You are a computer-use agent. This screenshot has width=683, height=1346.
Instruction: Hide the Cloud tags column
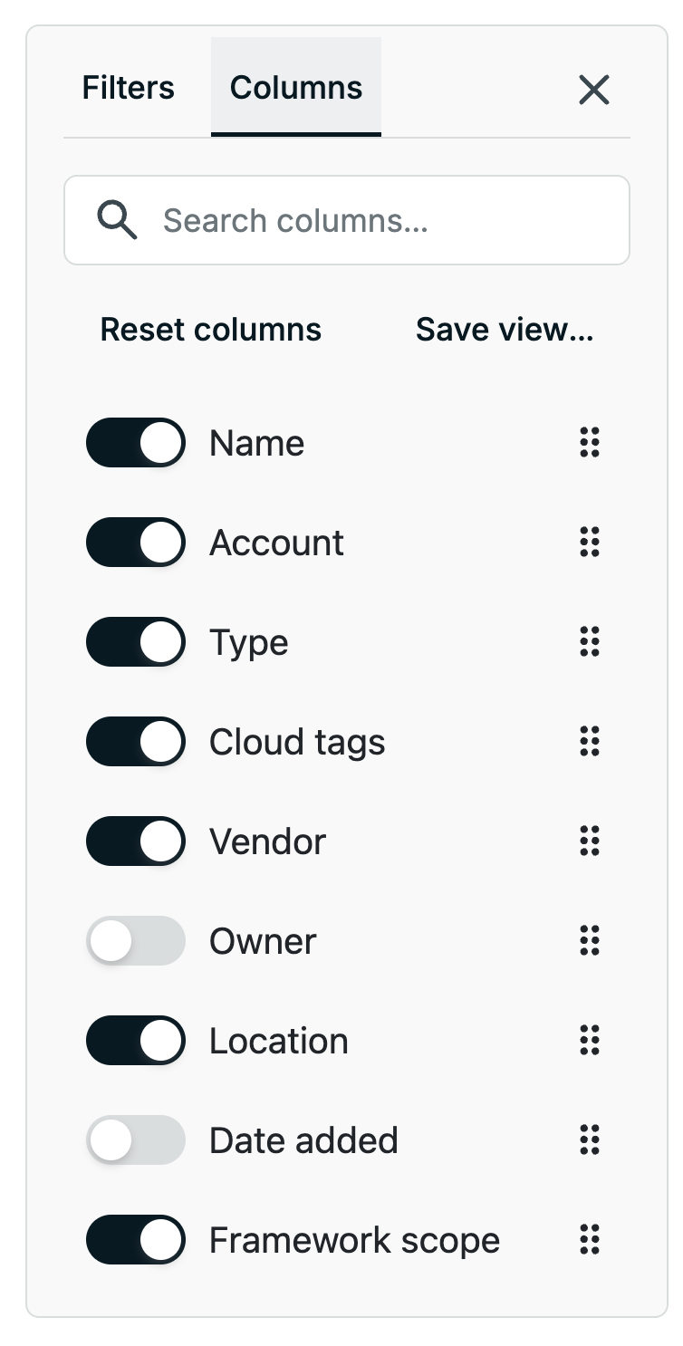(136, 742)
